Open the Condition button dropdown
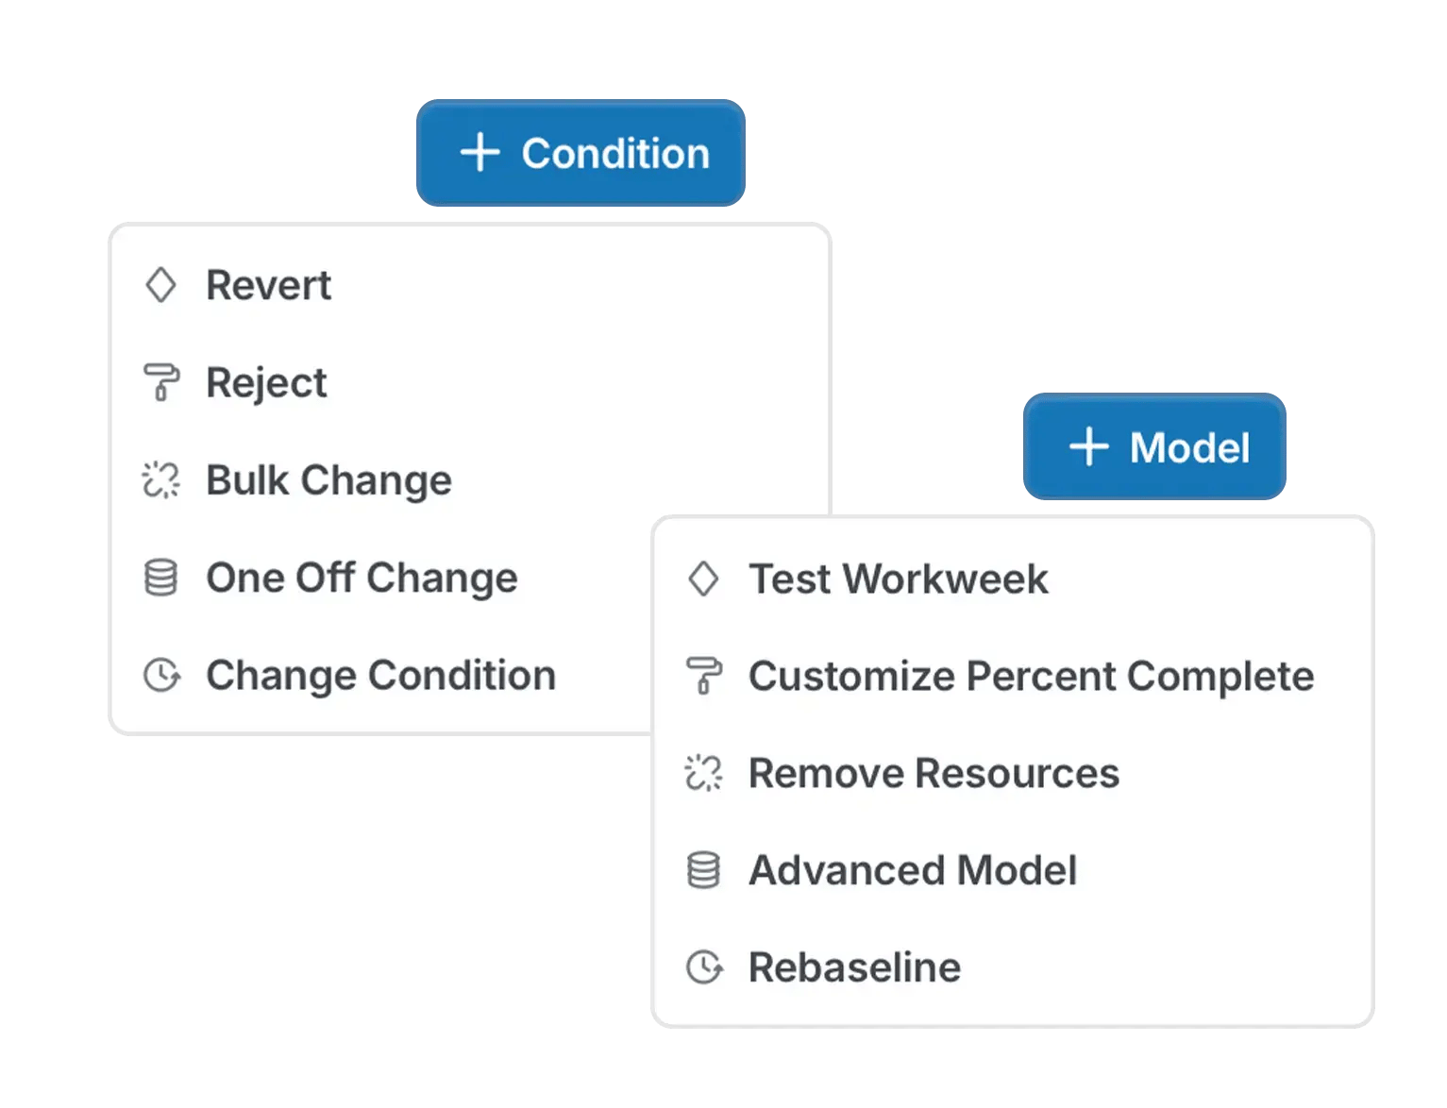Viewport: 1447px width, 1108px height. pyautogui.click(x=580, y=153)
